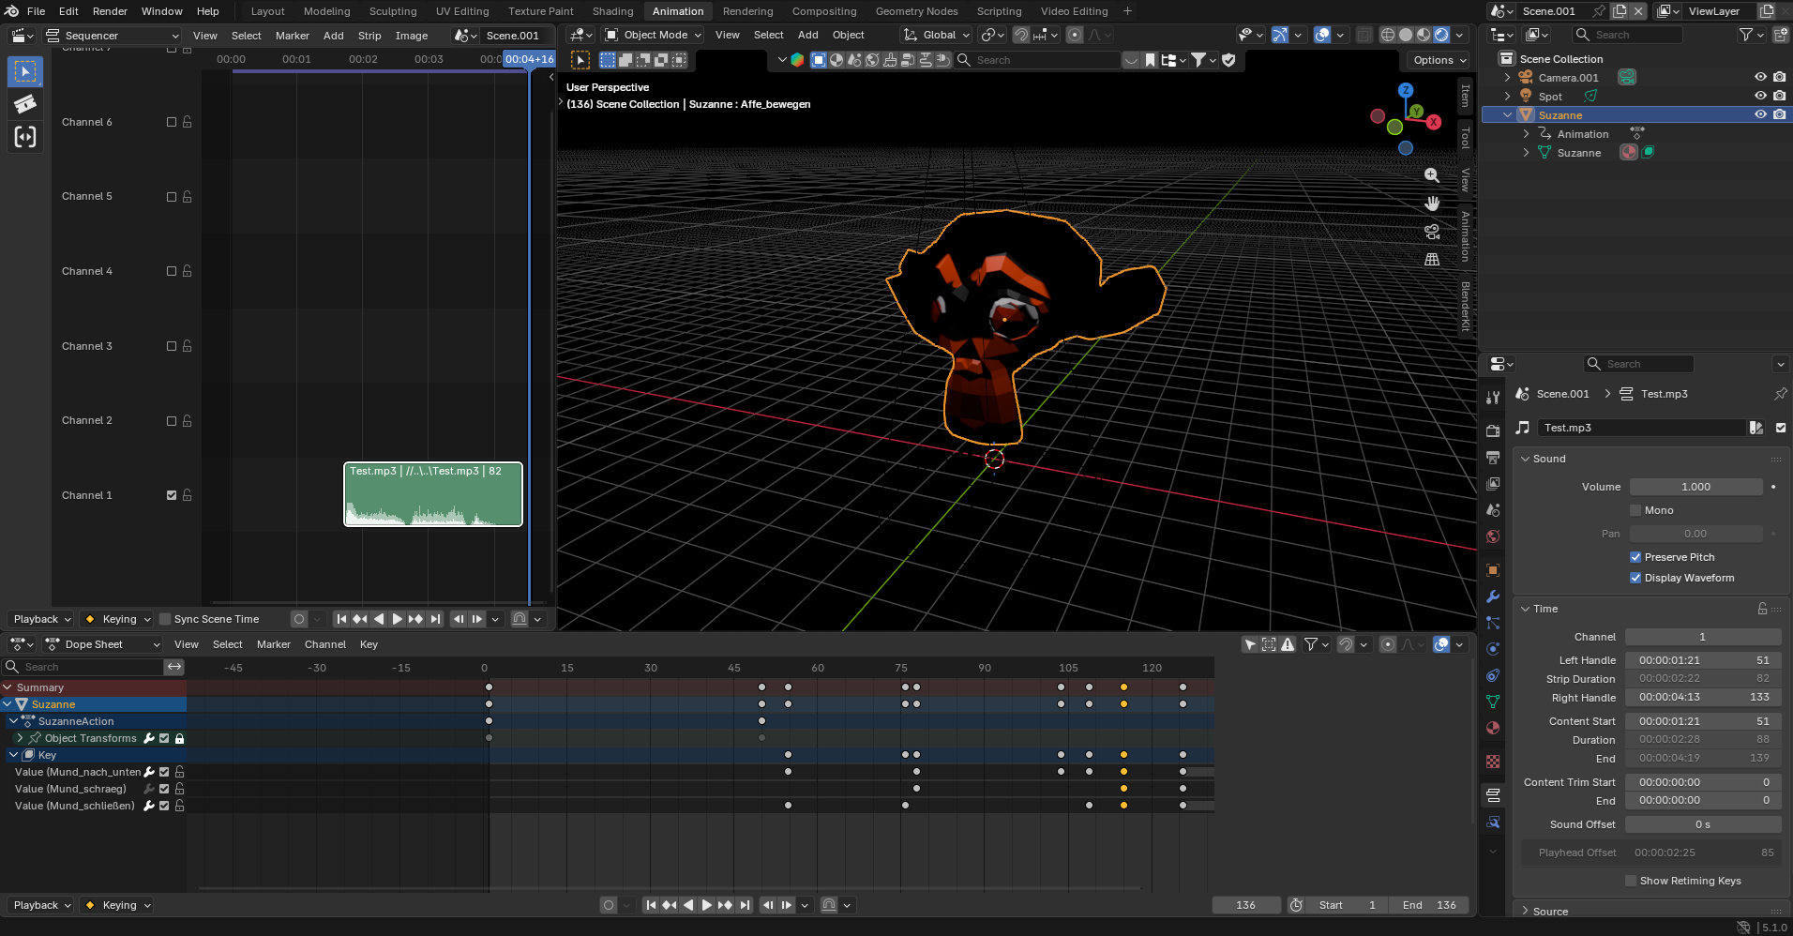Enable Sync Scene Time checkbox
This screenshot has height=936, width=1793.
[165, 619]
